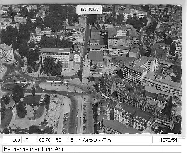Select the 103,70 value cell
This screenshot has width=187, height=153.
click(x=41, y=140)
